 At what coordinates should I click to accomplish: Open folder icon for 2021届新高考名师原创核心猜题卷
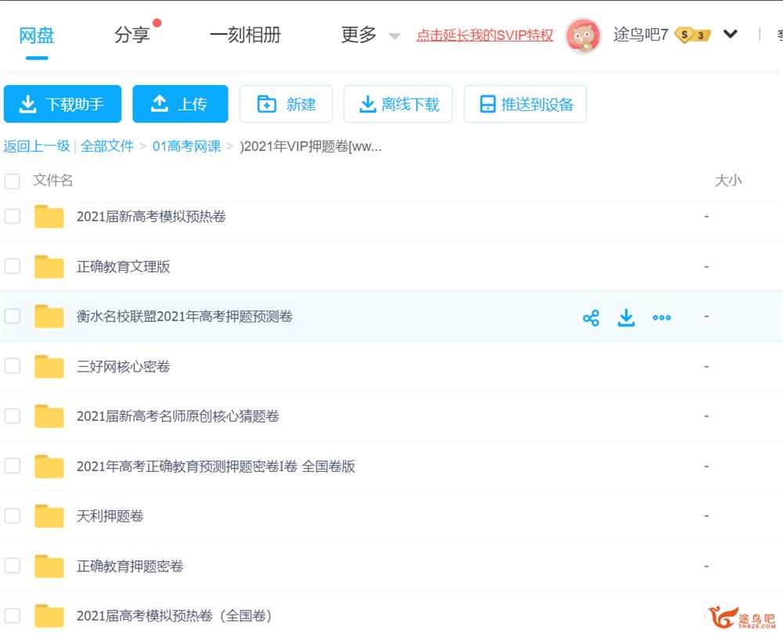[x=49, y=416]
